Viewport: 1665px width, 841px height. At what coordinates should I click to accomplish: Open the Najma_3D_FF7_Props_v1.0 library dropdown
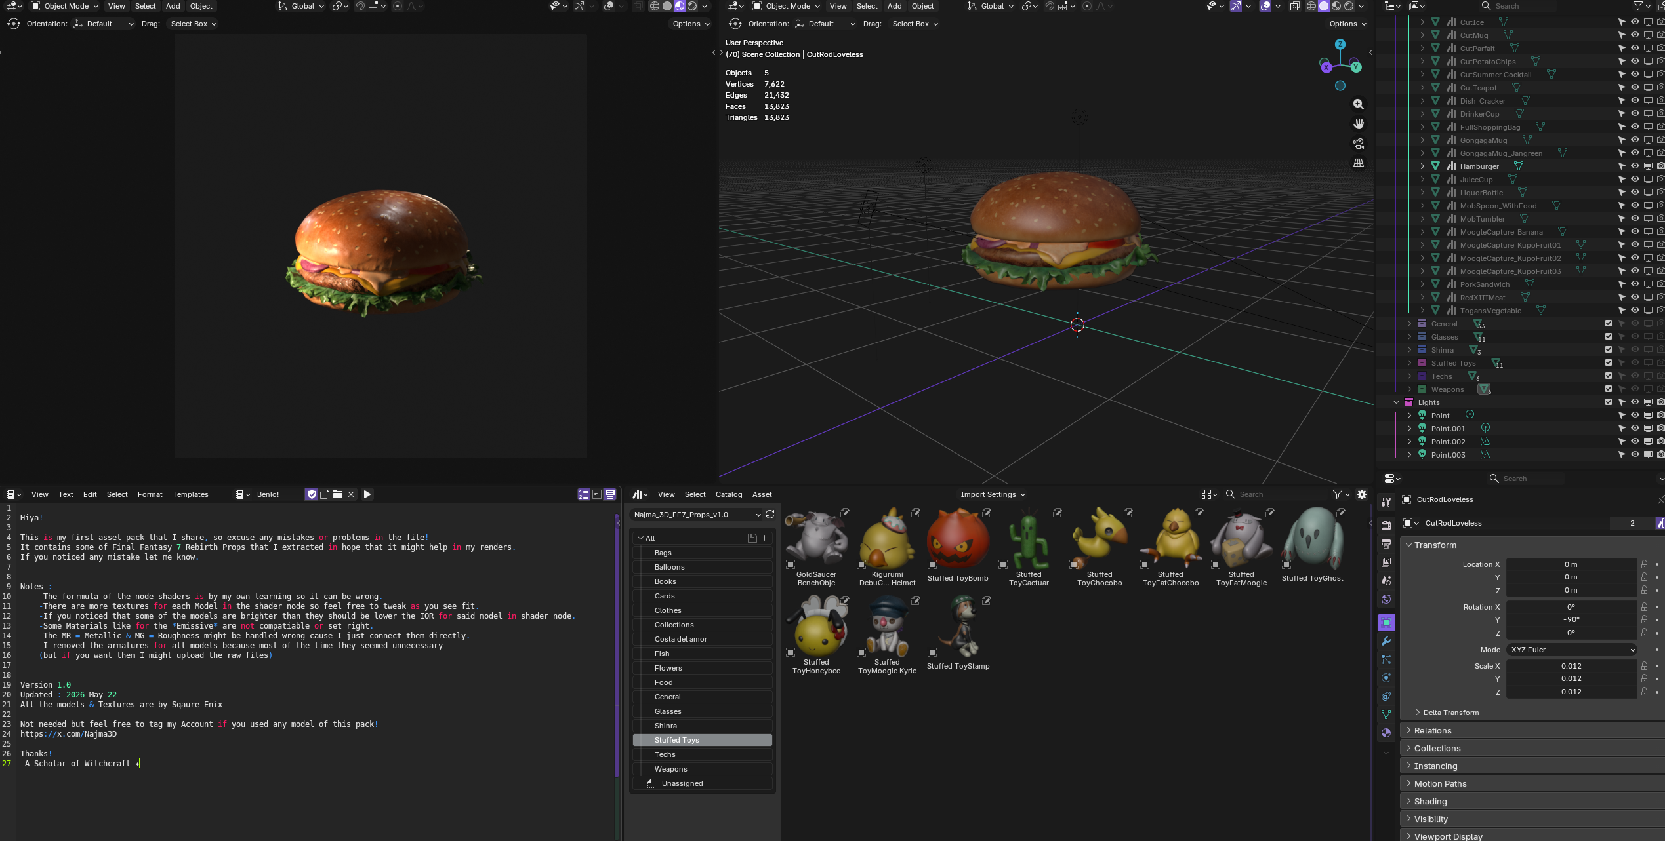(697, 515)
